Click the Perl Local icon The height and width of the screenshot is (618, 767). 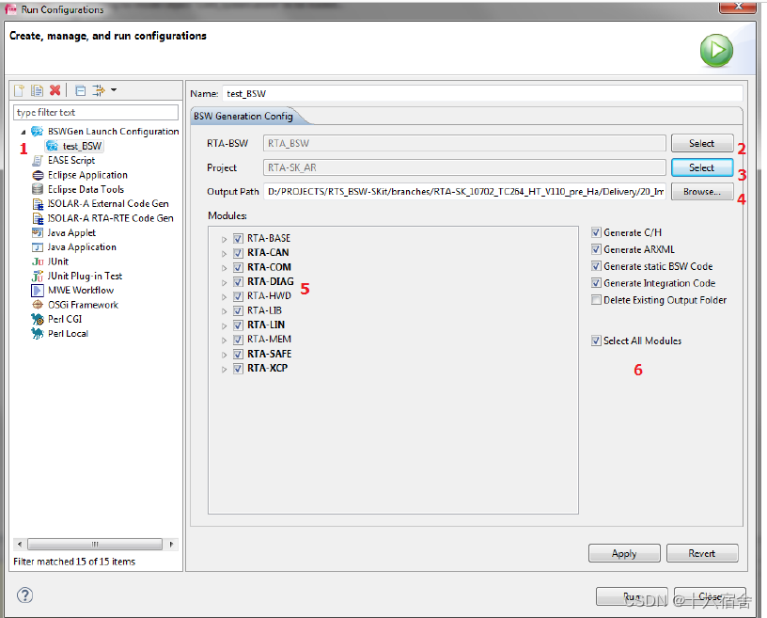pyautogui.click(x=38, y=334)
